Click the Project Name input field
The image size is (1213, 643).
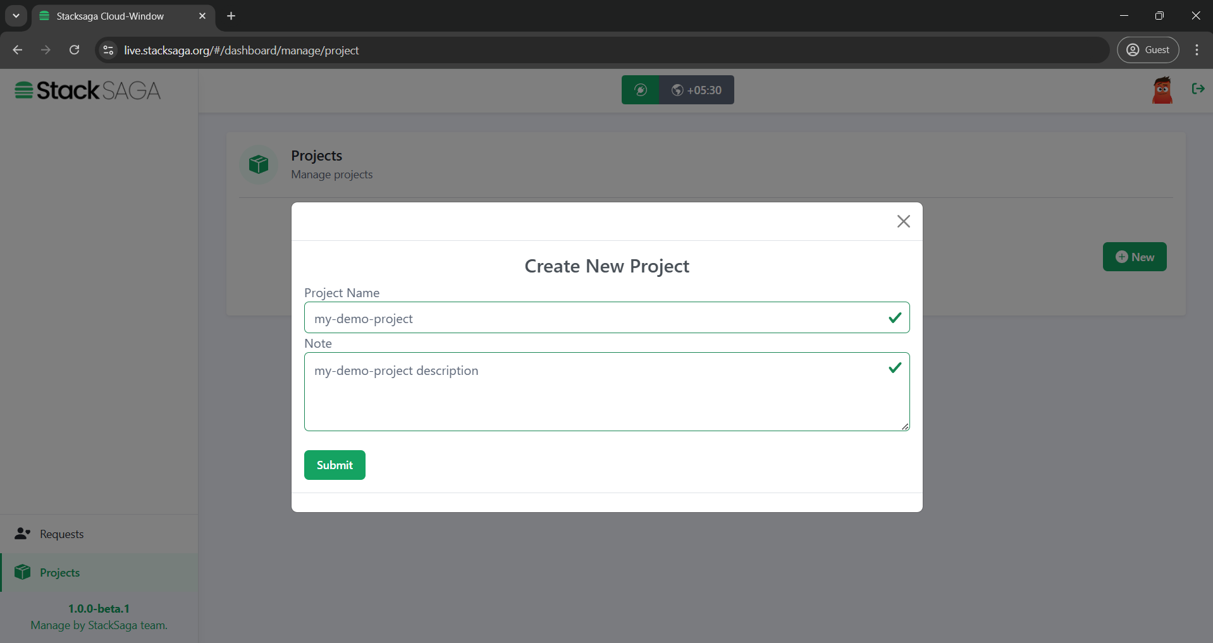[x=594, y=318]
